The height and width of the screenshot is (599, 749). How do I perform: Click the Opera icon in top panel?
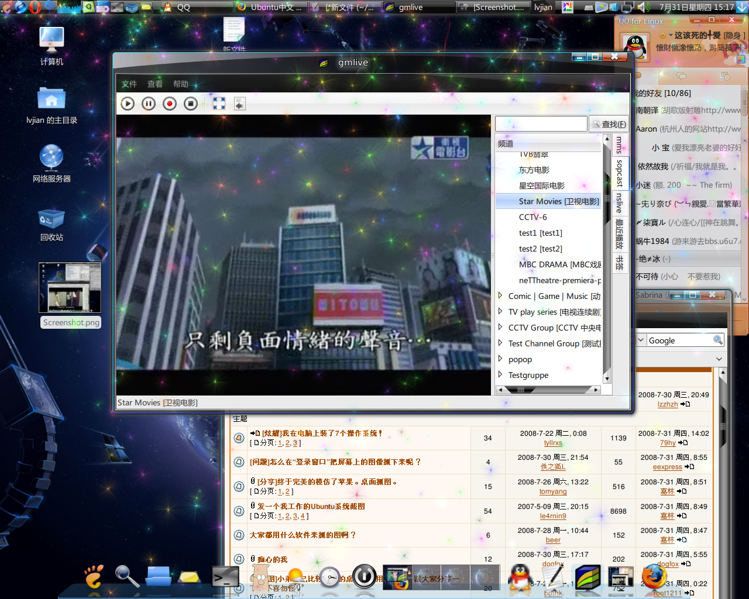(x=35, y=7)
